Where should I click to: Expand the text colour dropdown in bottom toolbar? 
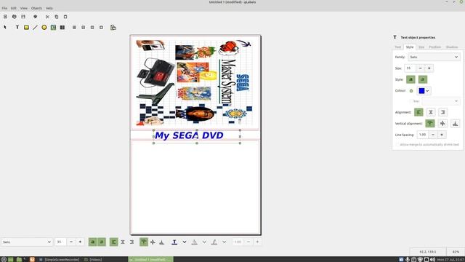(x=185, y=242)
